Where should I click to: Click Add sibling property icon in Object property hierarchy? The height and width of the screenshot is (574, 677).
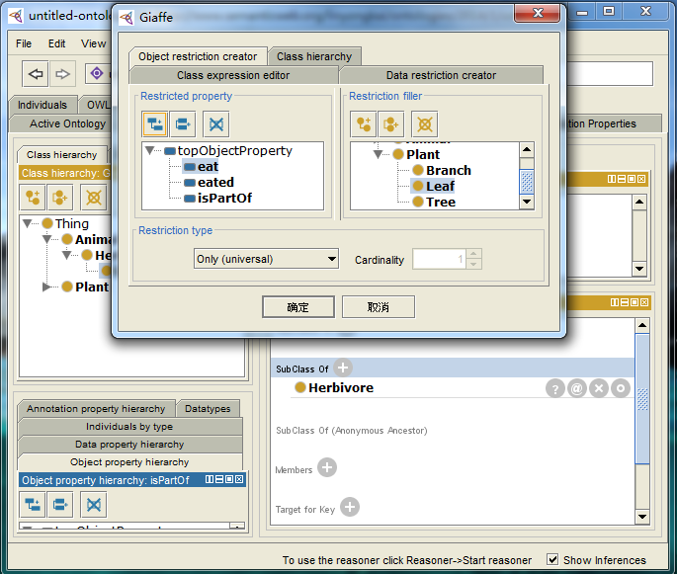coord(60,505)
